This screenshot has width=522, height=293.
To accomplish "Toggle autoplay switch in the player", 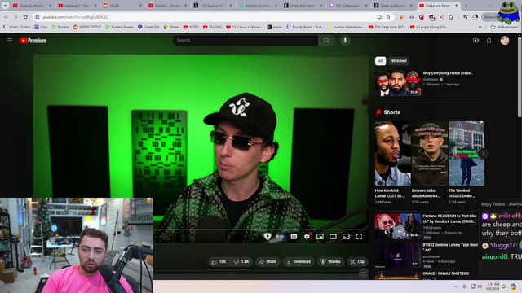I will 280,237.
